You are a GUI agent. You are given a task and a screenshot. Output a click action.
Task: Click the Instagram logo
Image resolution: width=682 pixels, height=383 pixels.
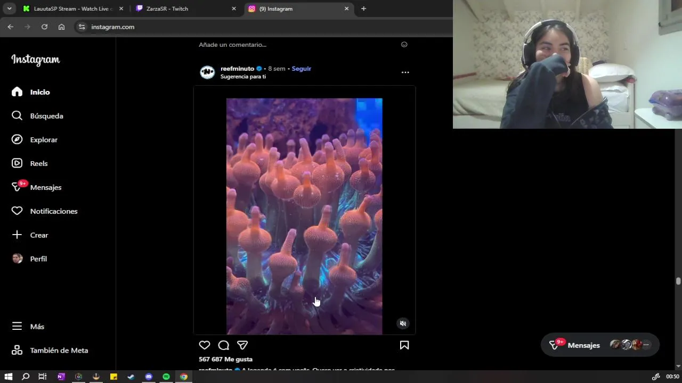click(x=36, y=60)
